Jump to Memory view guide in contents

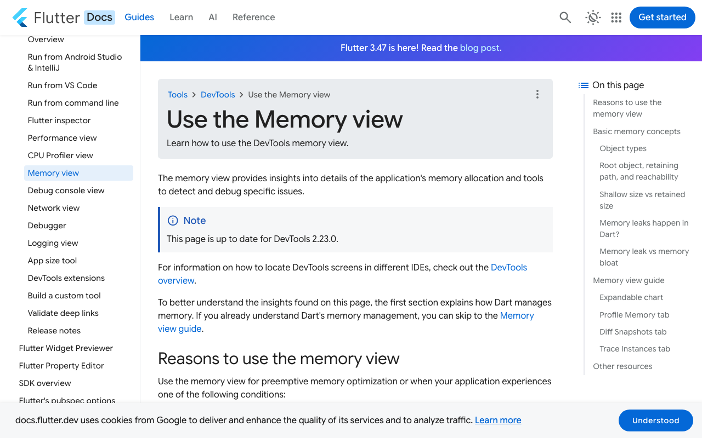629,280
